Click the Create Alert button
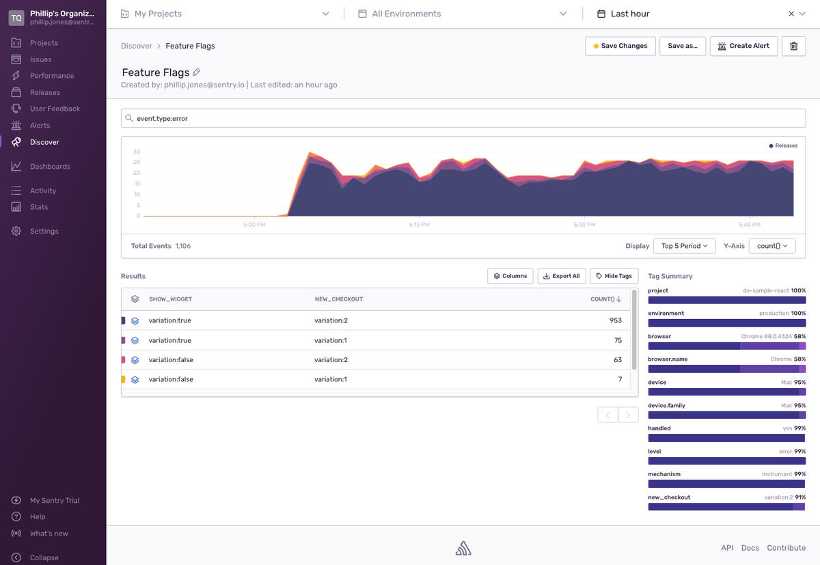This screenshot has height=565, width=820. pos(743,46)
